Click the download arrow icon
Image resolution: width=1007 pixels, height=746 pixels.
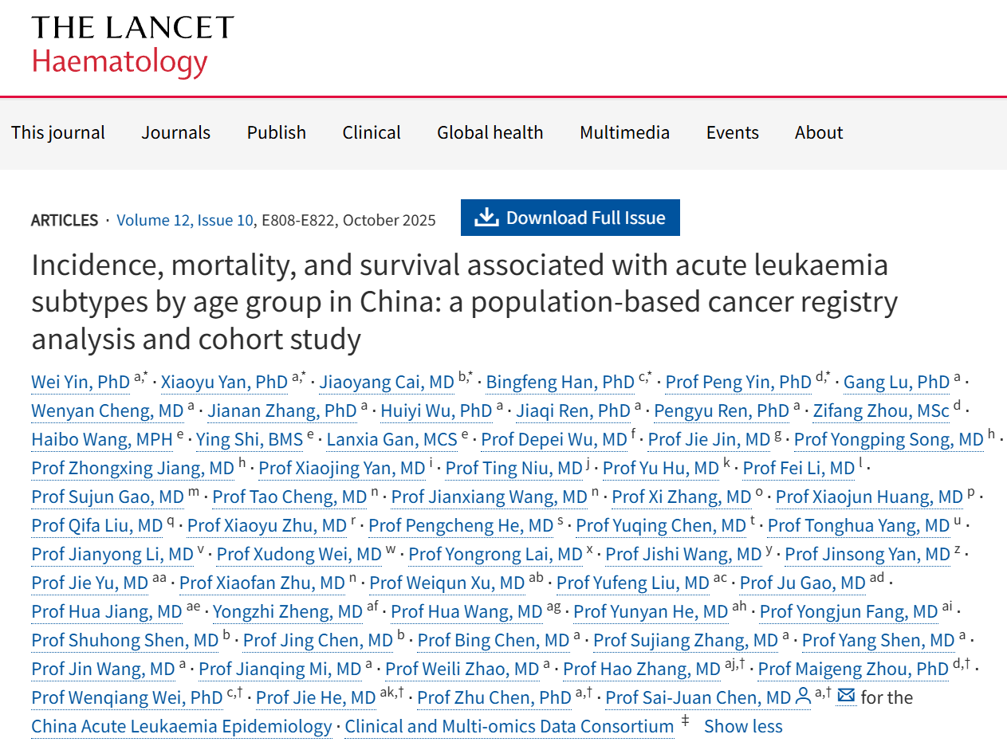tap(486, 218)
